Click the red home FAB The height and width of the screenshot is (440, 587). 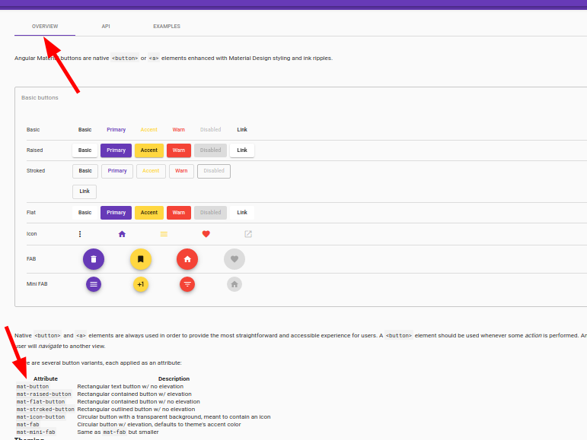(x=187, y=259)
